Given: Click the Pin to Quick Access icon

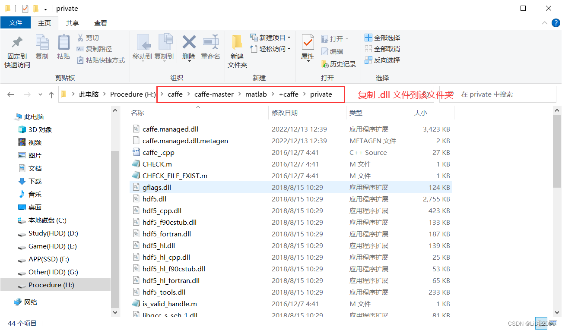Looking at the screenshot, I should click(17, 42).
